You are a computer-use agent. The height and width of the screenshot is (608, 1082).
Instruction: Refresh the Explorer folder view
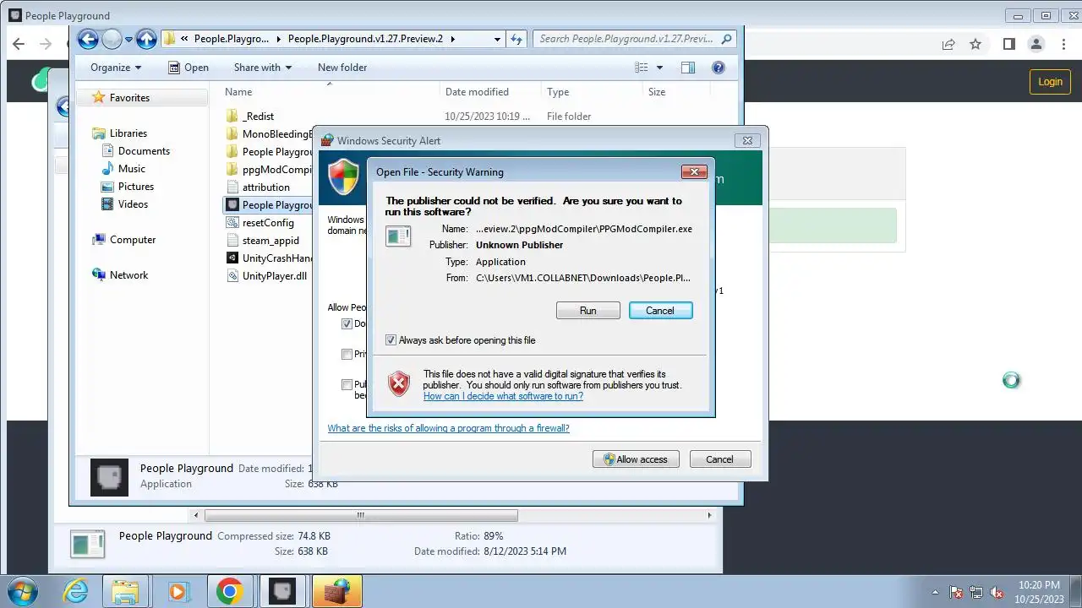pos(517,39)
